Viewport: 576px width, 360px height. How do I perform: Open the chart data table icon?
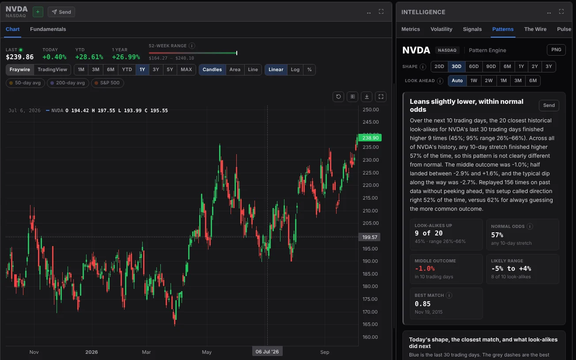[352, 97]
